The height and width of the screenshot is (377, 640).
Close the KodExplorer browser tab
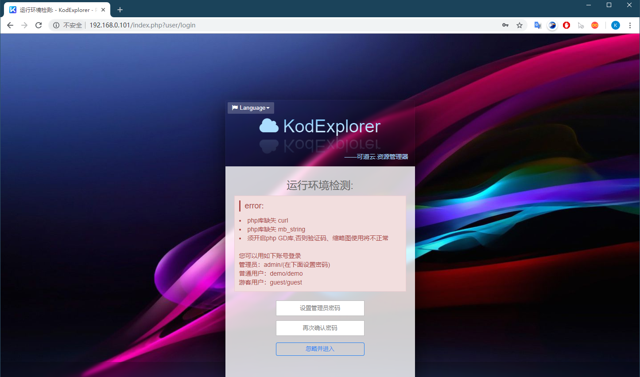[x=103, y=10]
